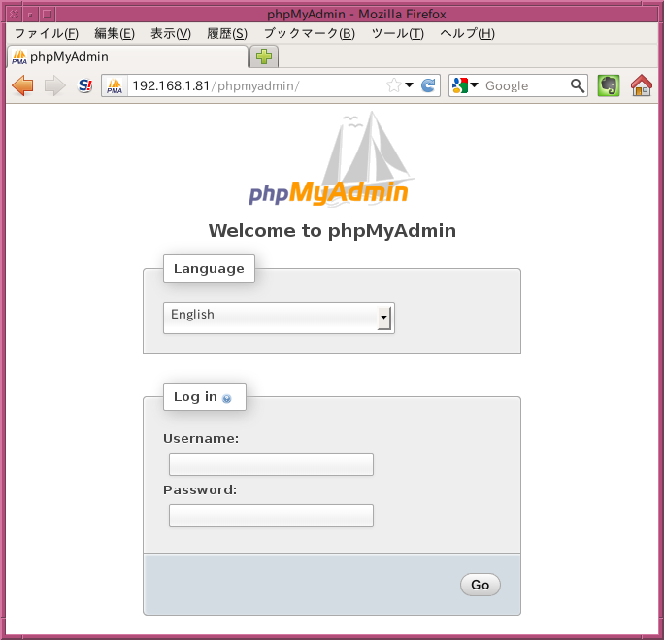Click the PMA site icon in address bar

click(x=115, y=85)
